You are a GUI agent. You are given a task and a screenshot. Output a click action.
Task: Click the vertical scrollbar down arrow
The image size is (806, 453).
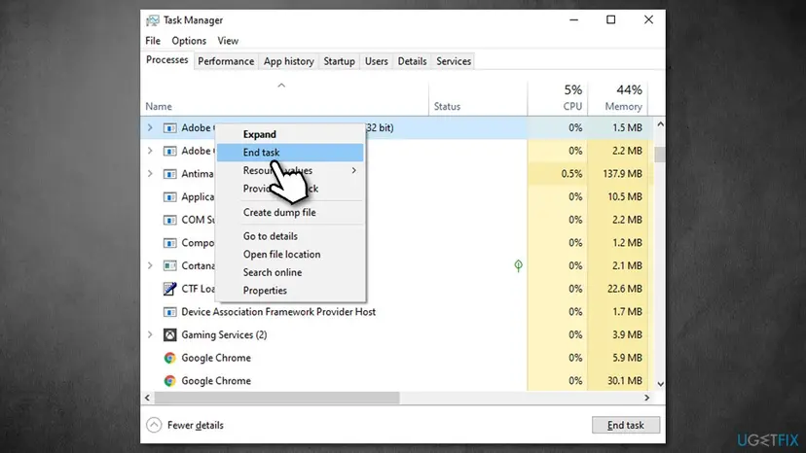661,384
